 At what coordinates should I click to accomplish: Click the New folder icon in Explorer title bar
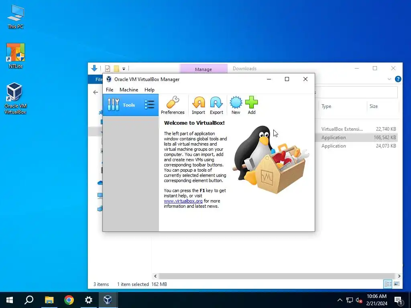coord(116,69)
